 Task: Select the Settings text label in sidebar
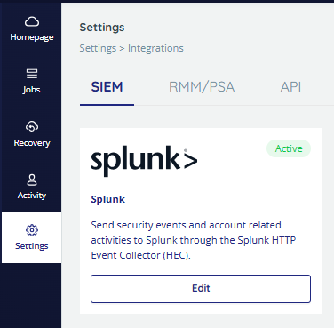pyautogui.click(x=32, y=246)
